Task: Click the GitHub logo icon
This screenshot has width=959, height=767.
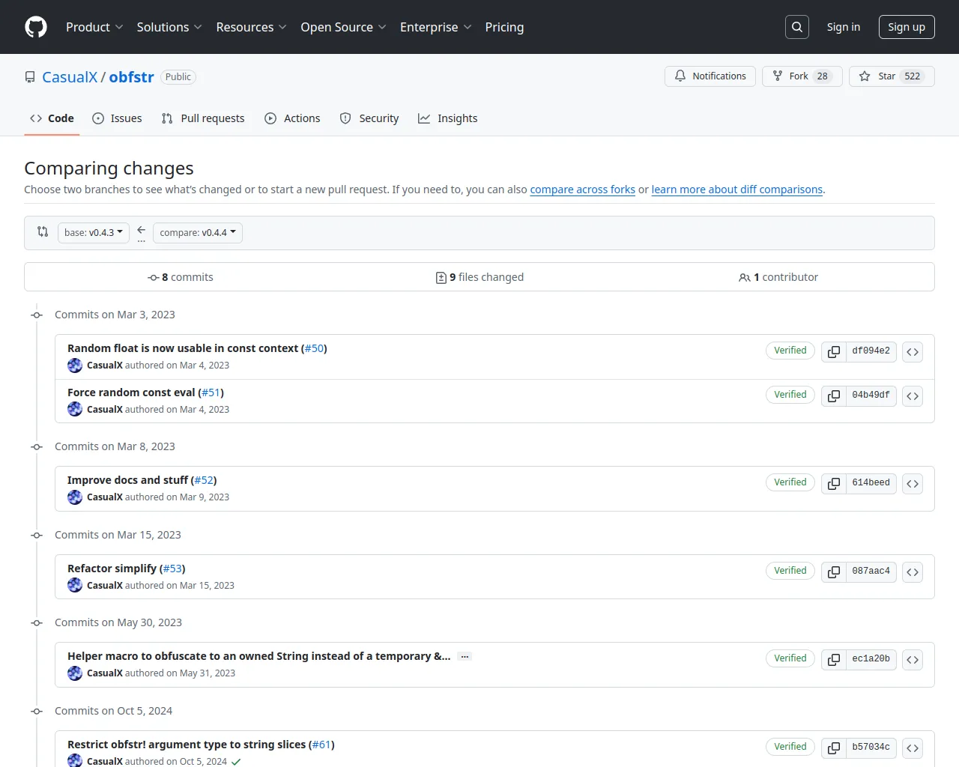Action: pyautogui.click(x=36, y=27)
